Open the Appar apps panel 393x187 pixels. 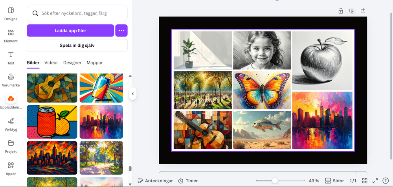tap(11, 168)
